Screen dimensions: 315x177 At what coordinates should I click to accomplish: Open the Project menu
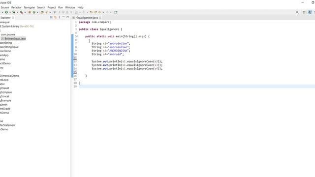pyautogui.click(x=52, y=7)
